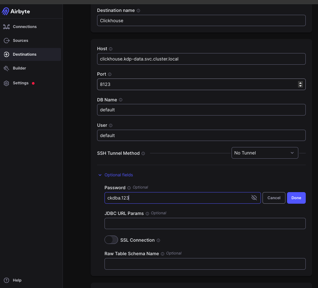This screenshot has width=318, height=288.
Task: Focus the User input field
Action: (x=201, y=135)
